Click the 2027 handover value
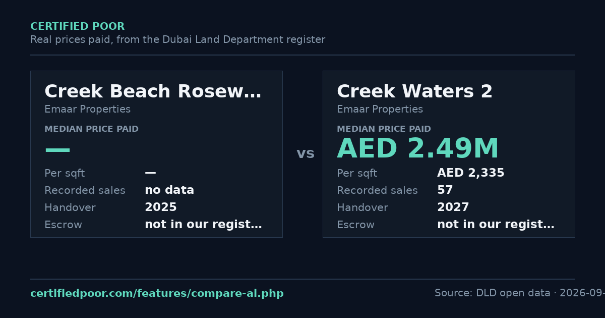Image resolution: width=605 pixels, height=318 pixels. pos(453,207)
